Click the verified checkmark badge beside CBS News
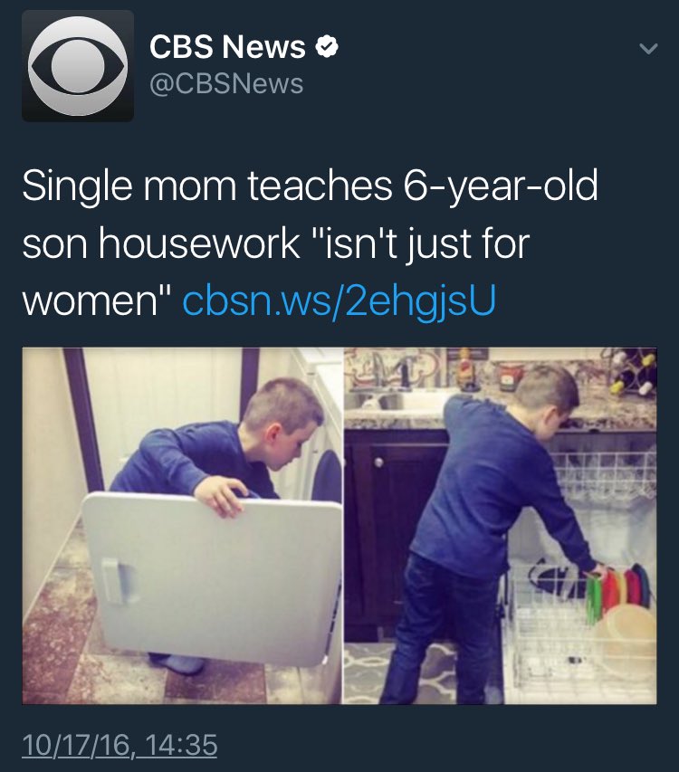The height and width of the screenshot is (772, 679). pos(327,47)
